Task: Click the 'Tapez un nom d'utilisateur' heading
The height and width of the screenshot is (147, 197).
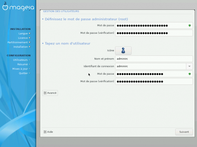Action: (x=67, y=44)
